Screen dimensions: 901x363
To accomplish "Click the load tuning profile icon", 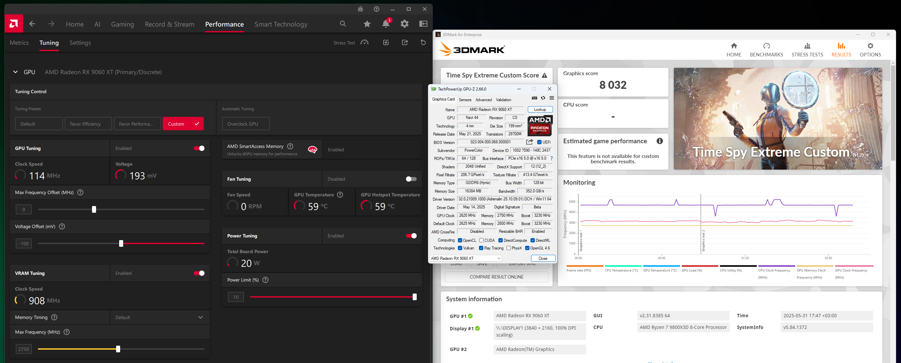I will click(x=386, y=42).
